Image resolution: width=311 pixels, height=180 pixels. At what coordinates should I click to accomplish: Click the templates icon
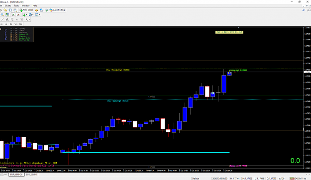click(x=37, y=15)
